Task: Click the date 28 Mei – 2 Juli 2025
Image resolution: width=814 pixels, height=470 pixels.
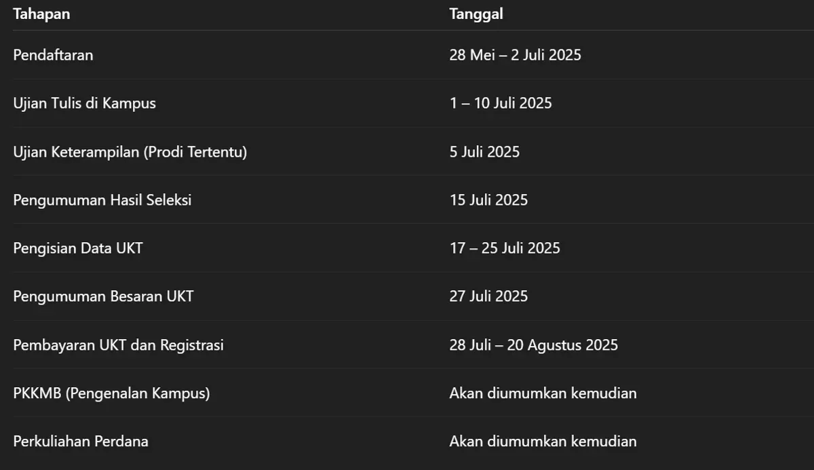Action: (x=515, y=55)
